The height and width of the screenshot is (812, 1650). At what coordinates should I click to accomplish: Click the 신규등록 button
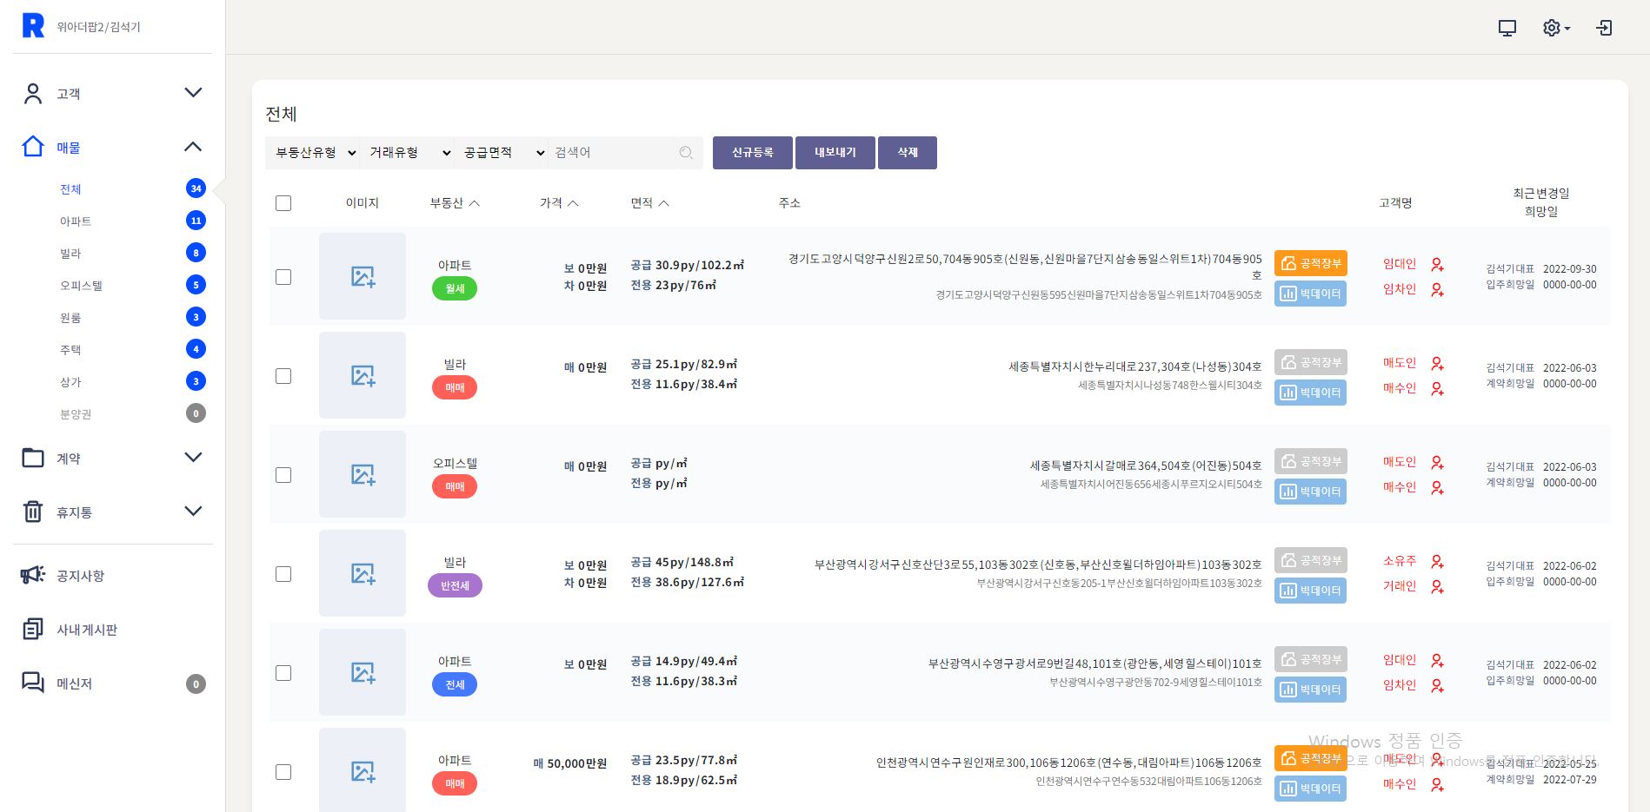752,153
